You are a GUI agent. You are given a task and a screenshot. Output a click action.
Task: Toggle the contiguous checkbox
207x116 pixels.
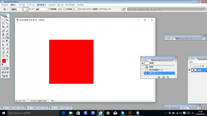pos(93,9)
